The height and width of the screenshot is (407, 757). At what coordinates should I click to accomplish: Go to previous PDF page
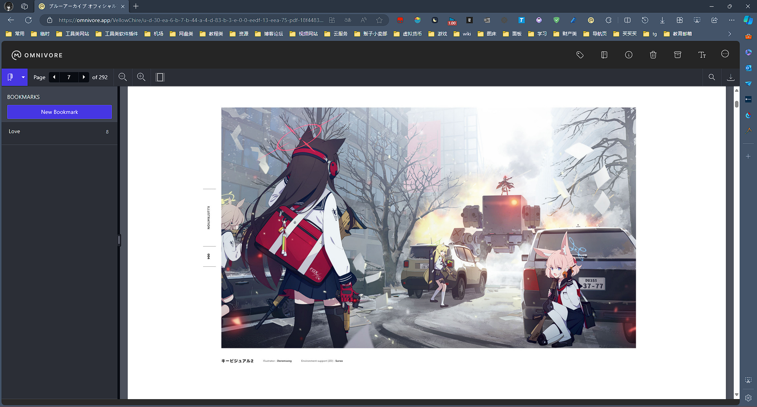click(x=54, y=77)
